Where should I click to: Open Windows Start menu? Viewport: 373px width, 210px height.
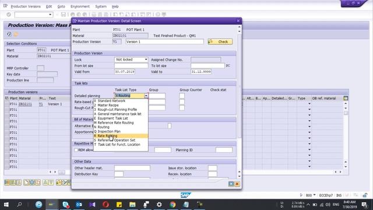click(6, 204)
